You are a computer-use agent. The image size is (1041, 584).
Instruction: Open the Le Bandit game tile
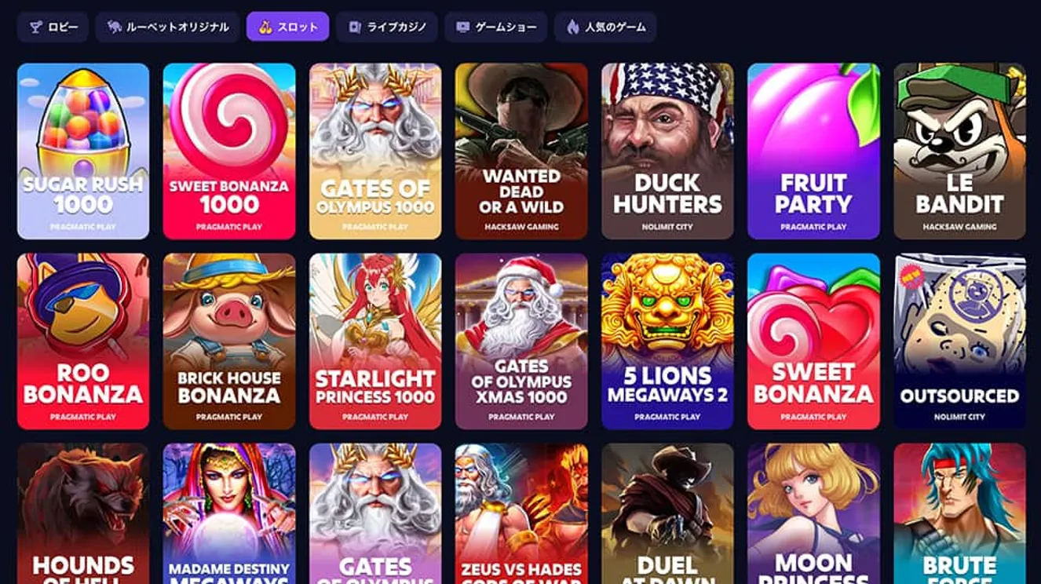tap(959, 151)
